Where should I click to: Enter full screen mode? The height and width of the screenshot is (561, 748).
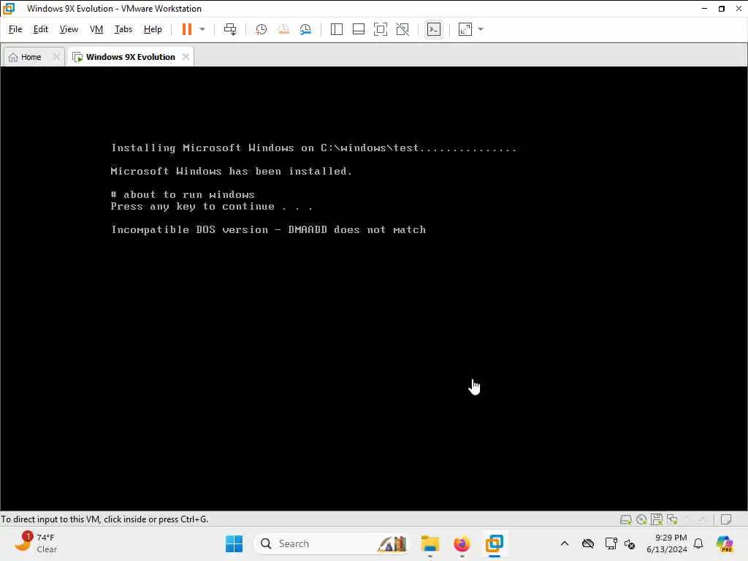380,29
